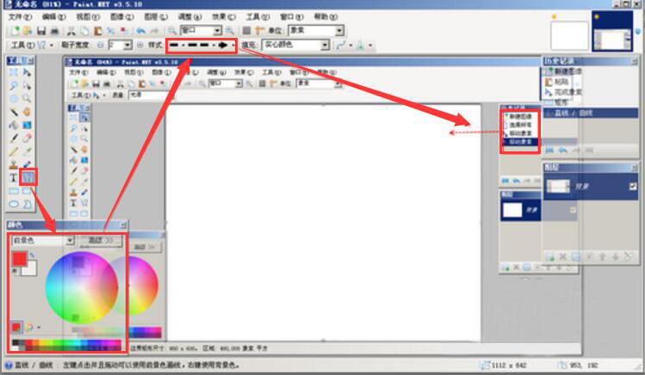
Task: Select the Paint Bucket tool
Action: point(14,125)
